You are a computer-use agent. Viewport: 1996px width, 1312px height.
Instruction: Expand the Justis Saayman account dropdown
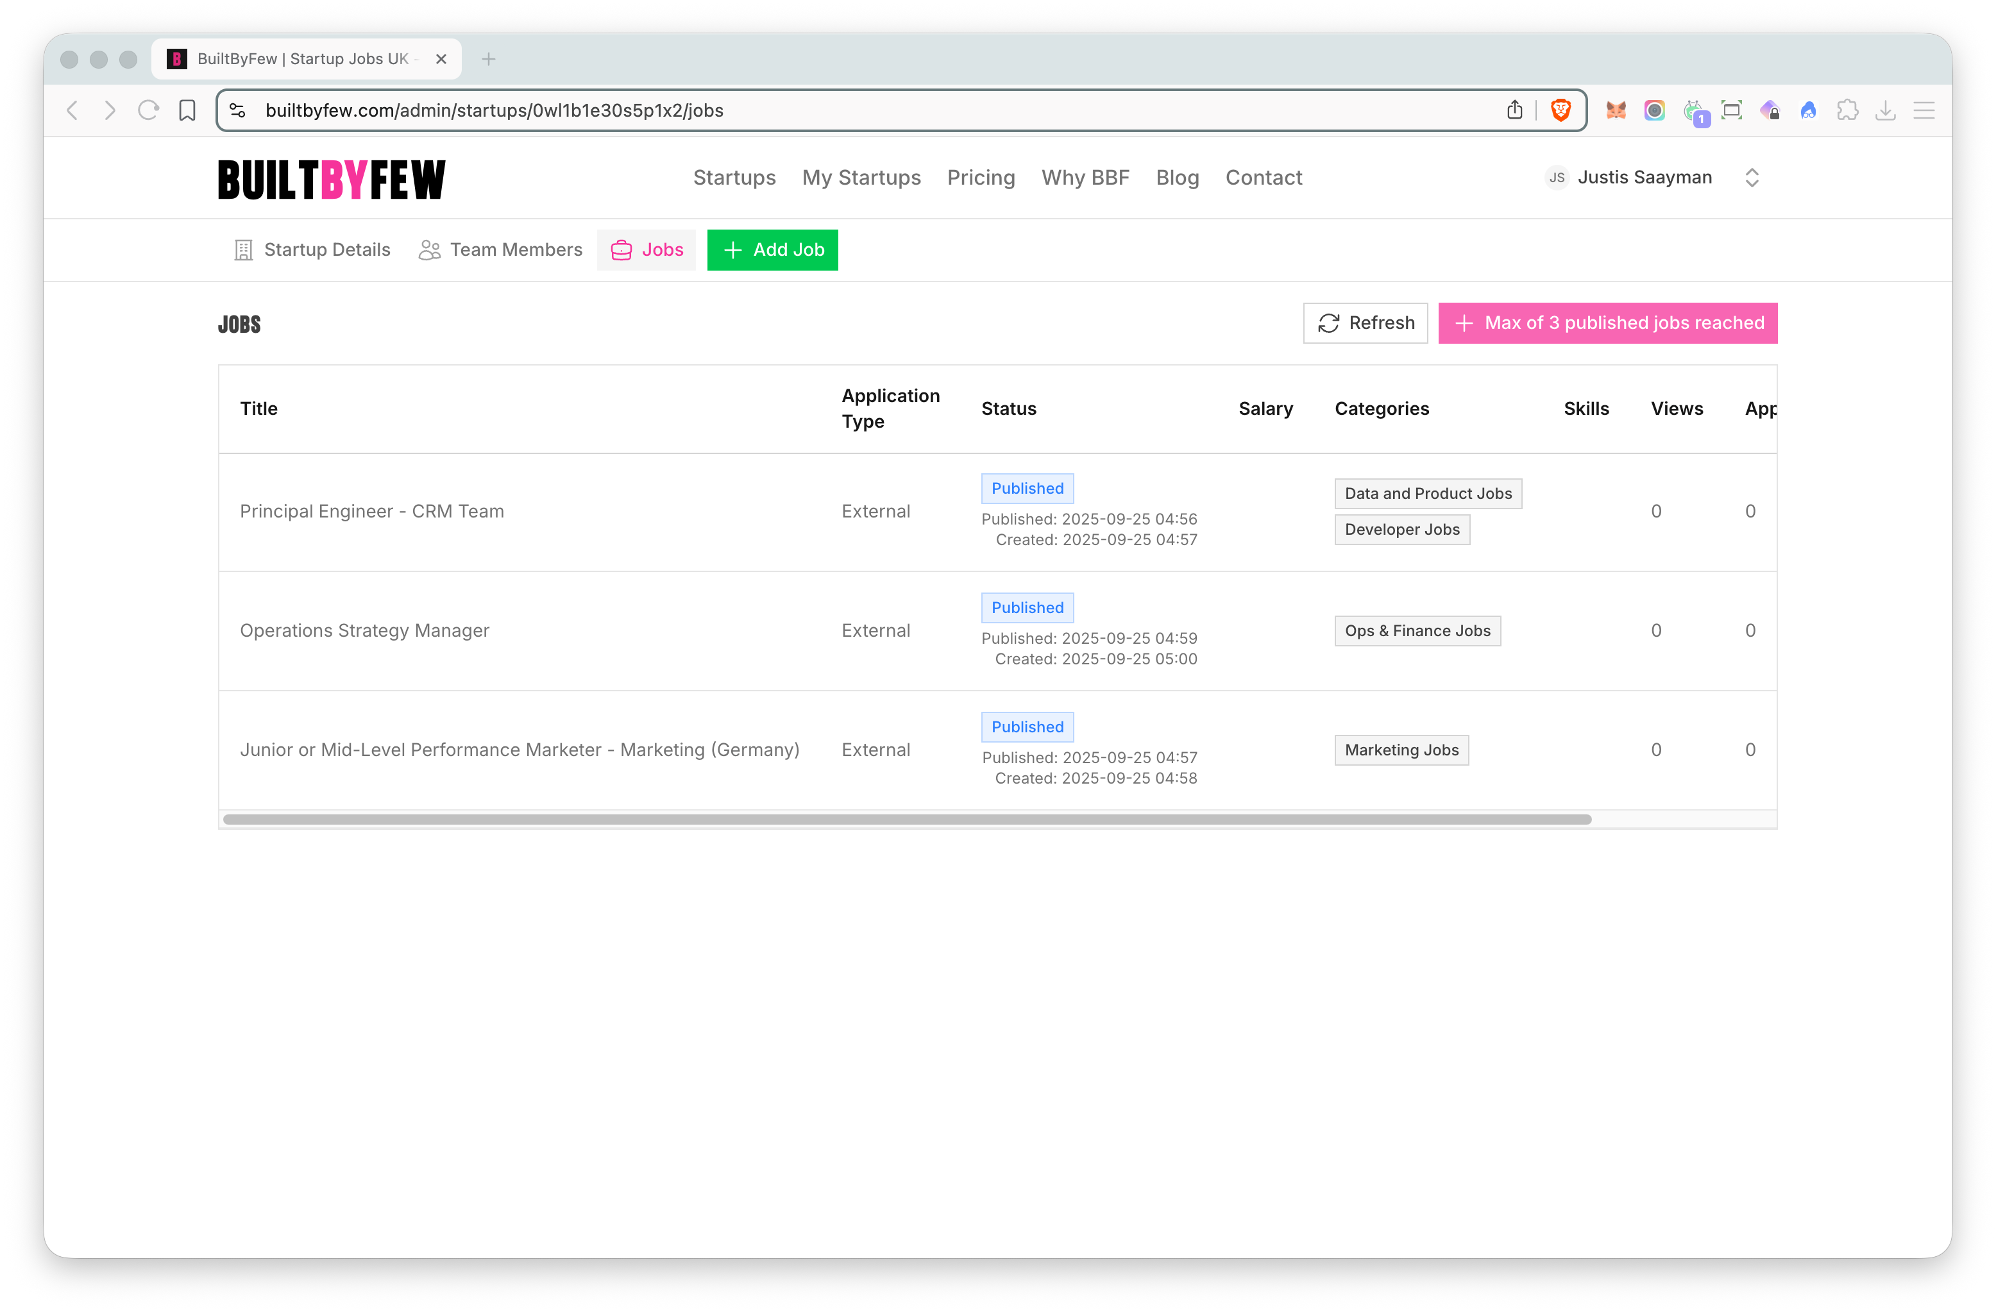[1753, 177]
